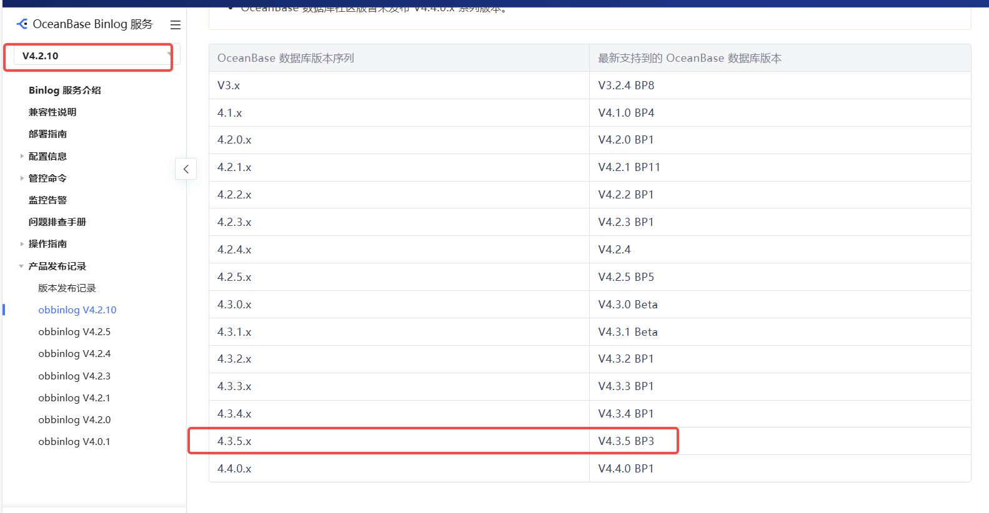Open obbinlog V4.2.3 release notes
Screen dimensions: 989x513
[74, 376]
